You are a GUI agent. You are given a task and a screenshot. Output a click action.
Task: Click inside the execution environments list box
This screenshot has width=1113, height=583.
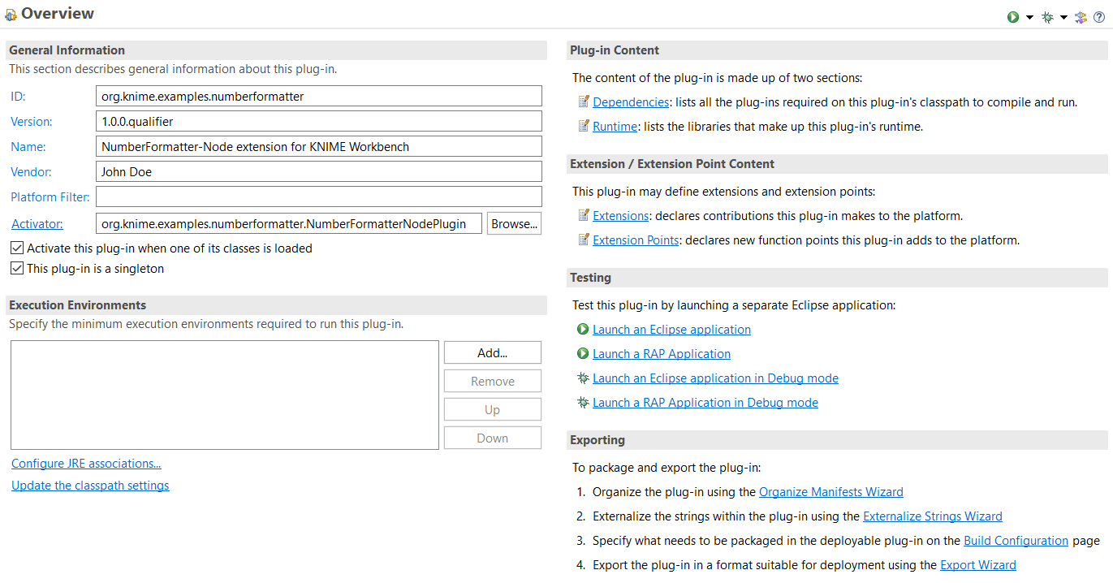point(225,395)
